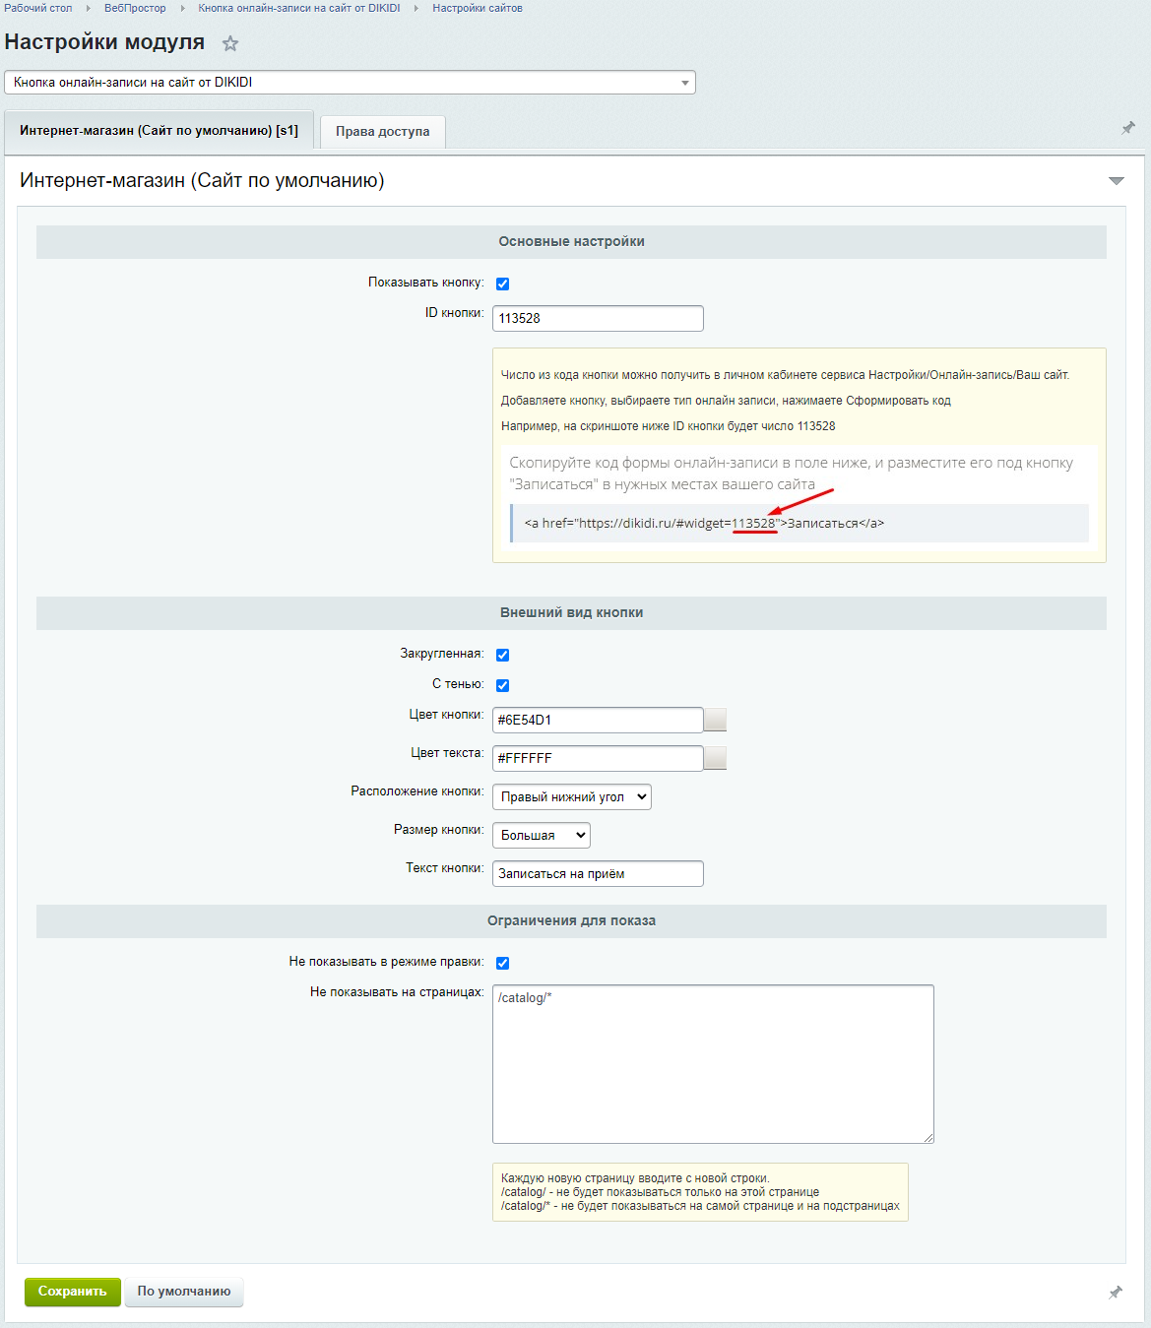Screen dimensions: 1151x1328
Task: Open color picker swatch for Цвет текста
Action: [716, 758]
